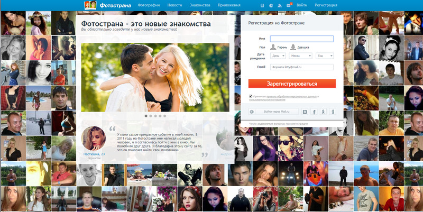Open the friends icon in the header

280,5
